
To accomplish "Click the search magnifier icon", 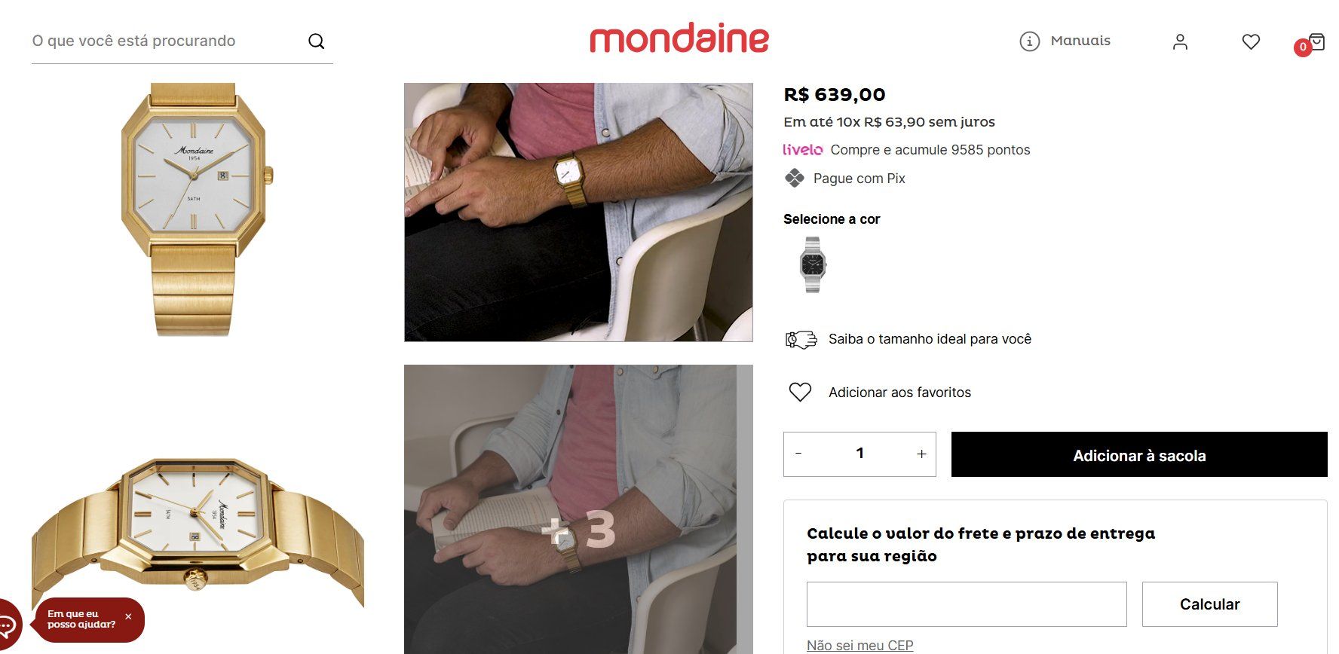I will point(316,41).
